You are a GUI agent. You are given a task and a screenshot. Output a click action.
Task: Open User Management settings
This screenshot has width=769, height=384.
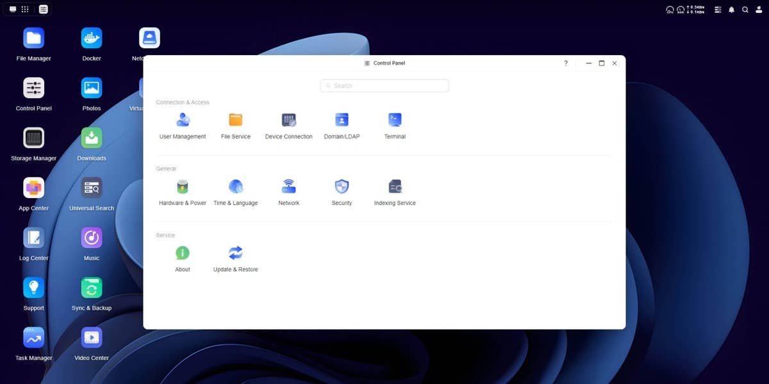coord(183,121)
